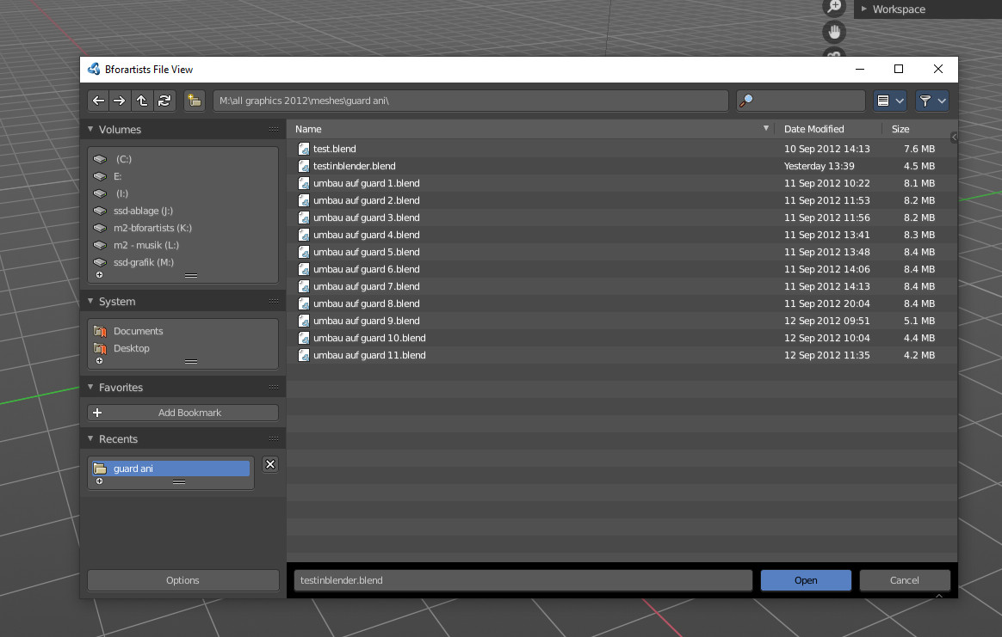Screen dimensions: 1002x637
Task: Clear the recents list
Action: coord(270,465)
